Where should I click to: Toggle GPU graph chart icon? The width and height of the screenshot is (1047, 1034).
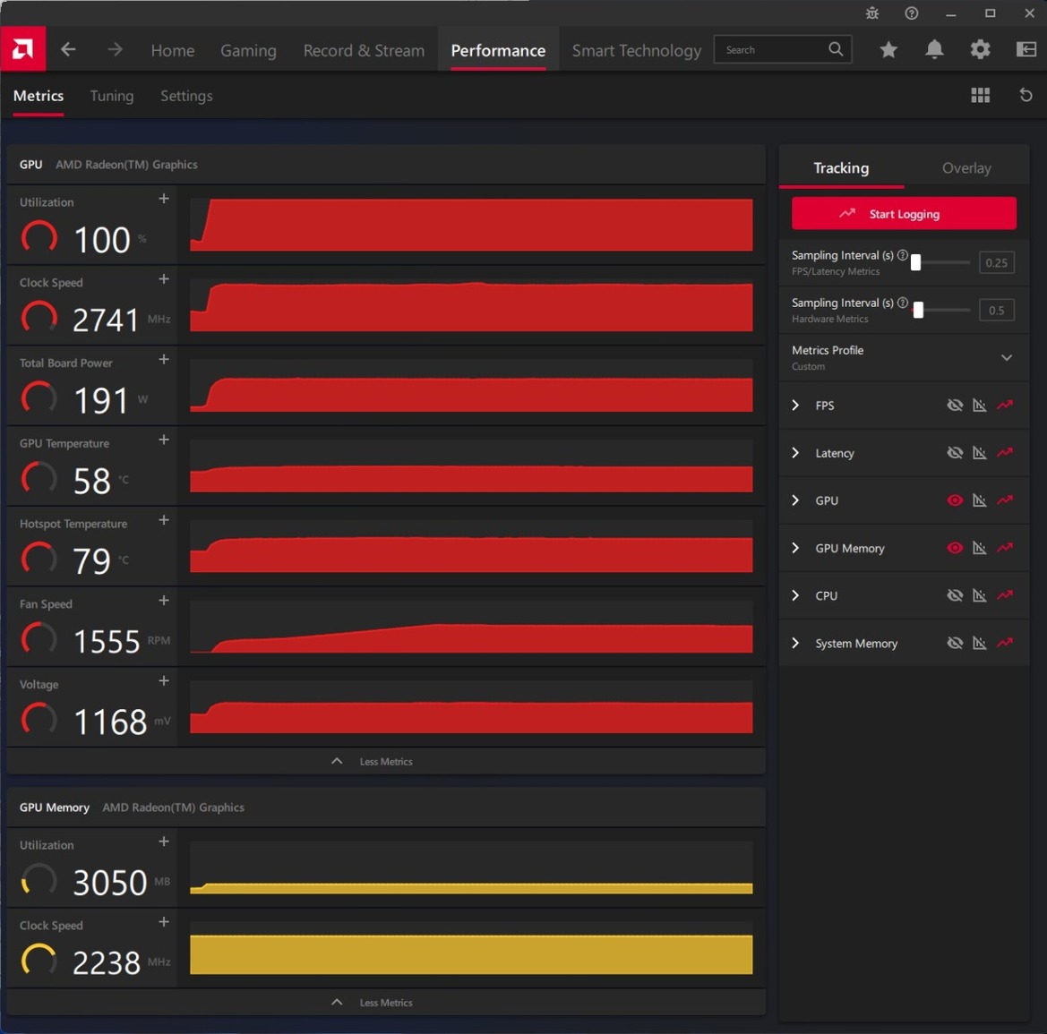pos(980,500)
